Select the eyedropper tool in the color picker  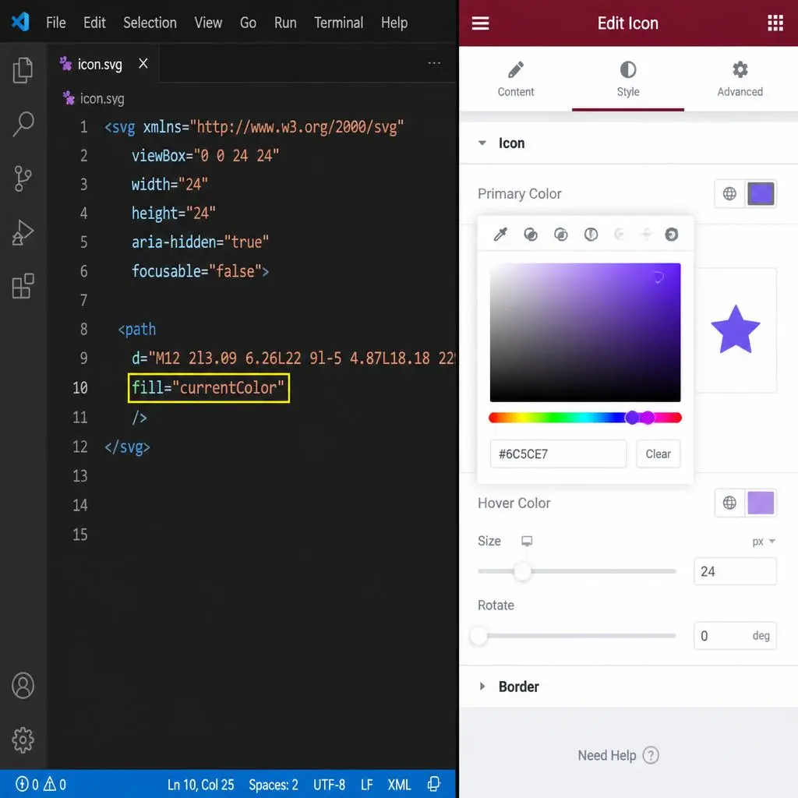[x=500, y=234]
